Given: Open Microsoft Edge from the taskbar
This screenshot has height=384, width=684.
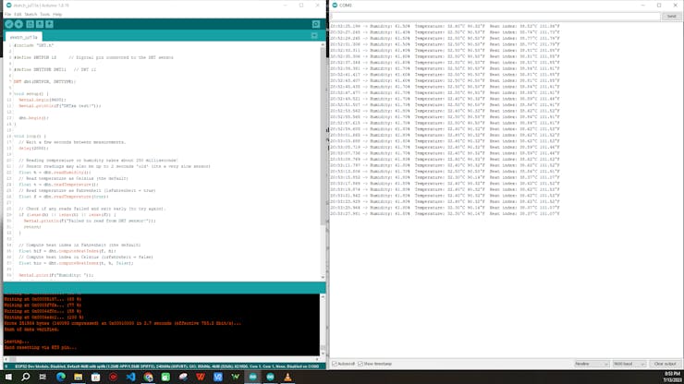Looking at the screenshot, I should (x=61, y=377).
